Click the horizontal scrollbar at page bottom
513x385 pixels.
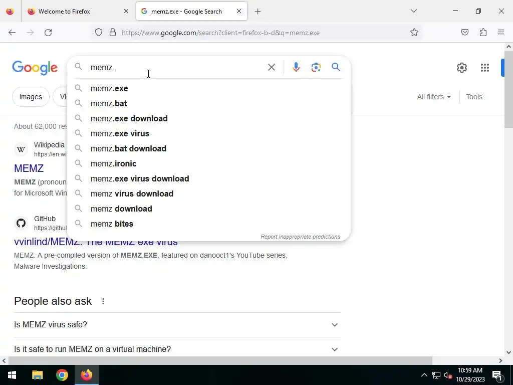pyautogui.click(x=220, y=360)
